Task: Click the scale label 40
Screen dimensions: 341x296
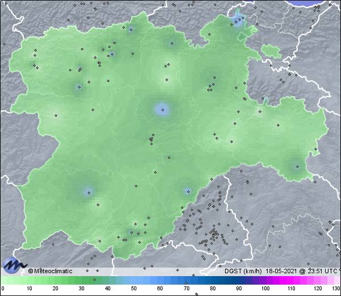Action: pyautogui.click(x=107, y=289)
